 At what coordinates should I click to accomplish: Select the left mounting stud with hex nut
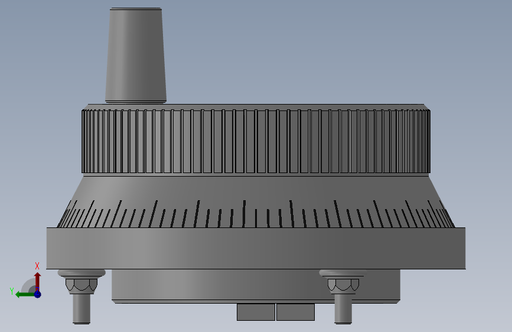(81, 297)
